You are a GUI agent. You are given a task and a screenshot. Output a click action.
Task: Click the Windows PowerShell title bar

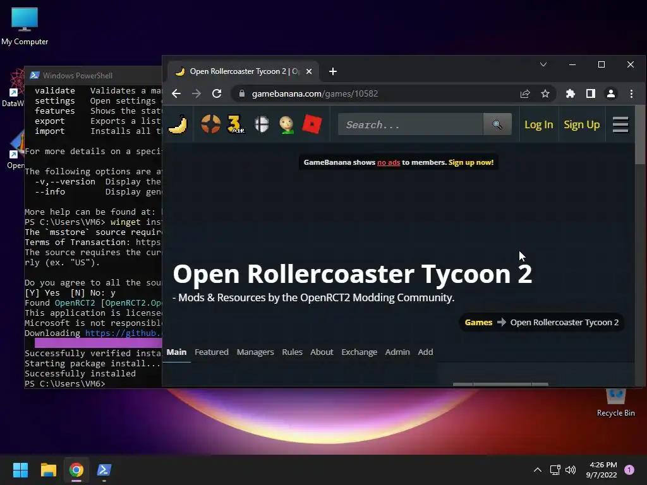(x=94, y=76)
